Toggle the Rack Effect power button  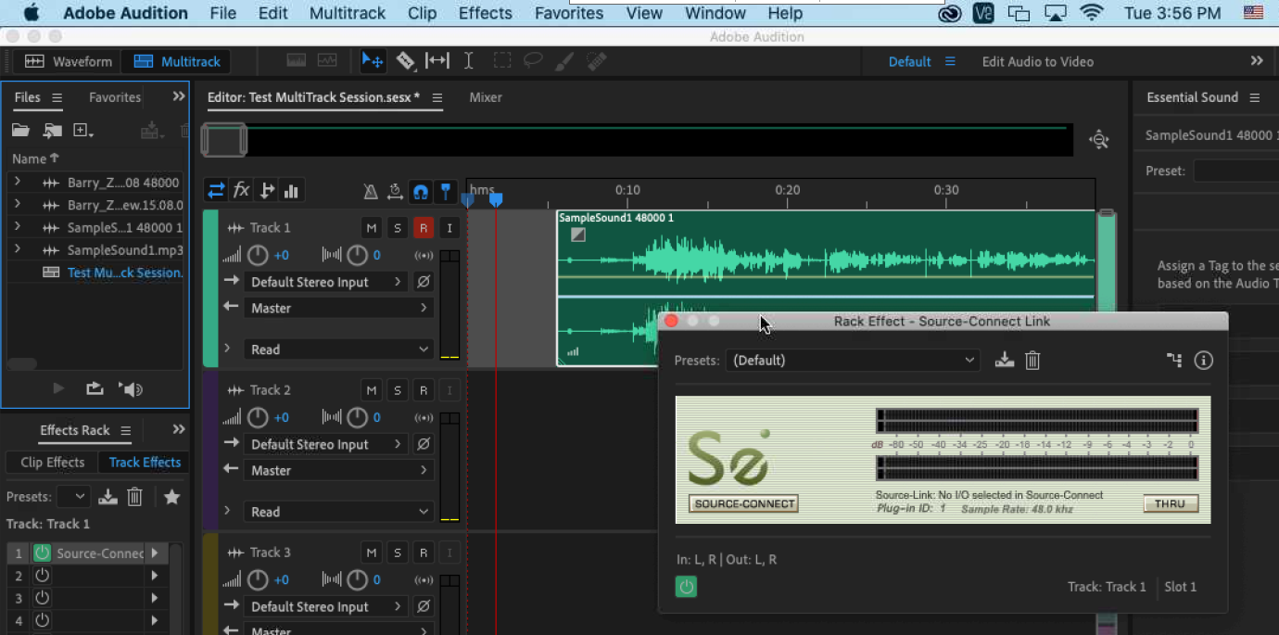pos(686,587)
